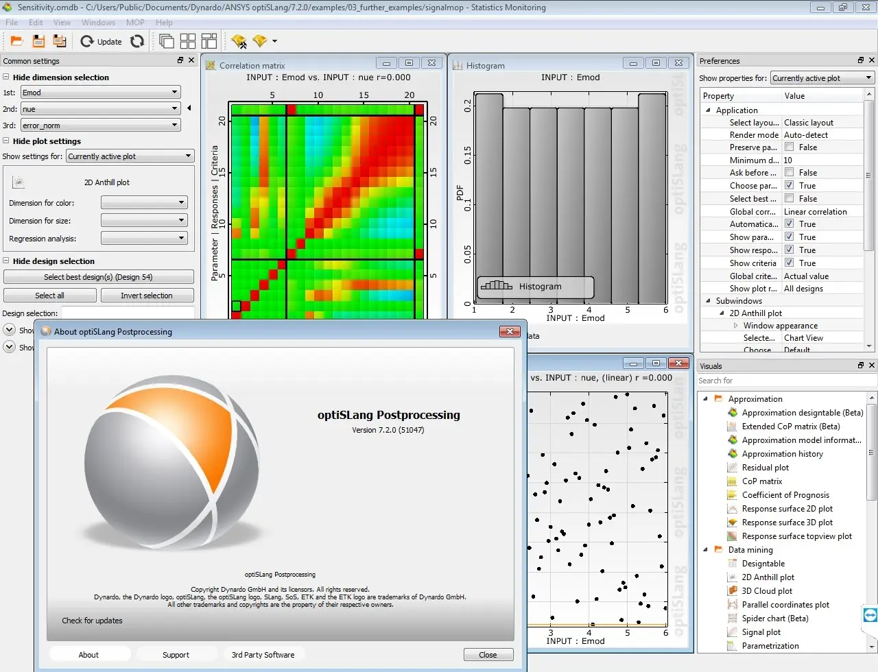Open a file with the folder toolbar icon
The image size is (878, 672).
16,41
